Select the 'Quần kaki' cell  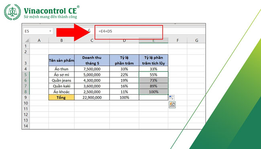(x=61, y=86)
